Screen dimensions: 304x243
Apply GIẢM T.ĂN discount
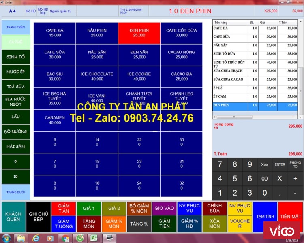point(64,209)
